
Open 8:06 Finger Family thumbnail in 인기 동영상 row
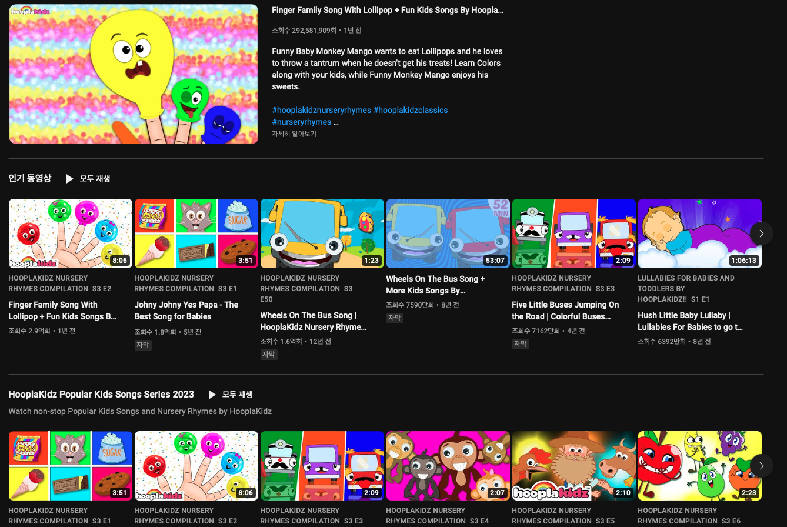[x=71, y=234]
